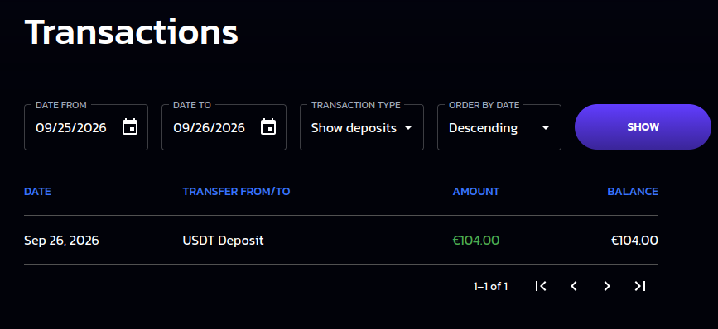The height and width of the screenshot is (329, 718).
Task: Go to the next page of results
Action: tap(607, 286)
